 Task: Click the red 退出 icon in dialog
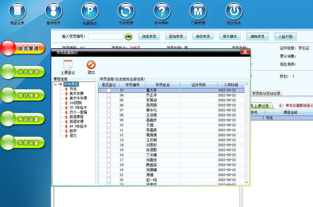[x=91, y=65]
